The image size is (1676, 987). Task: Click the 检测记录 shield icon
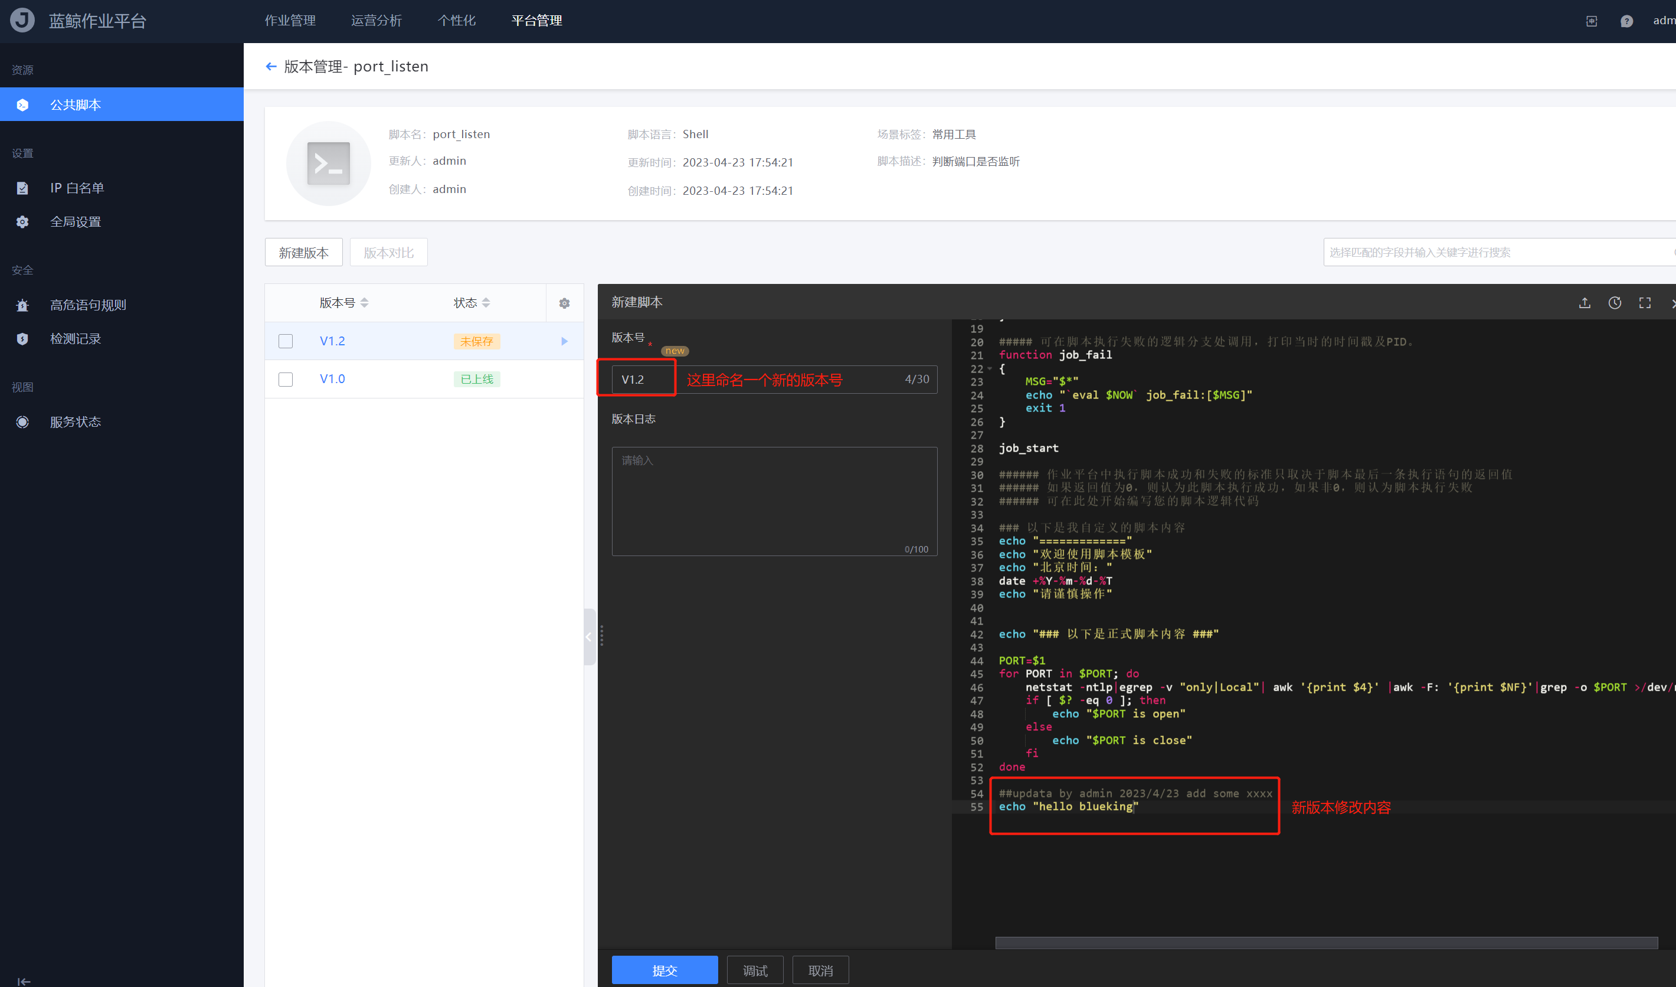pos(22,339)
